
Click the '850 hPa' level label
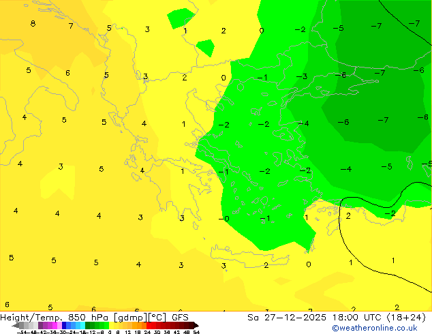(88, 318)
